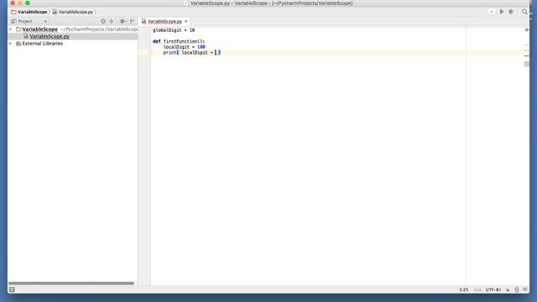Click the trash memory indicator icon
Viewport: 537px width, 302px height.
coord(517,289)
